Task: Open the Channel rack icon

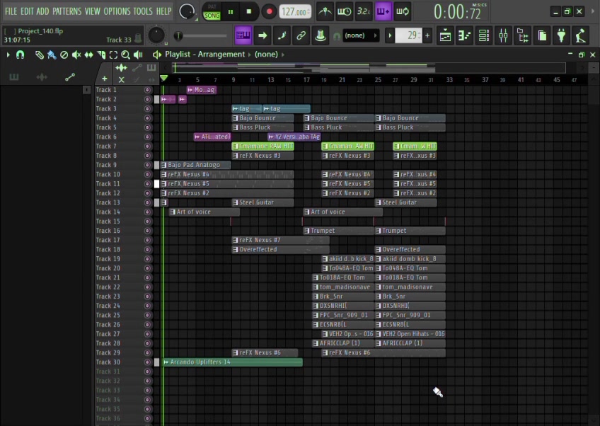Action: tap(484, 35)
